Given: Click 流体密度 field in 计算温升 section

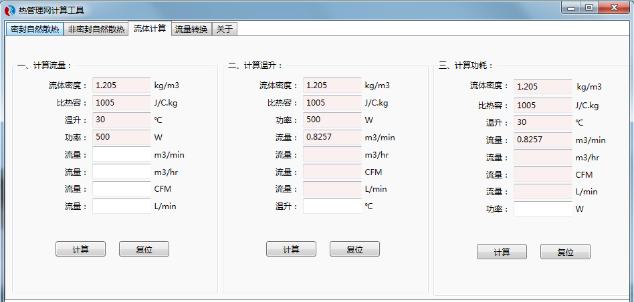Looking at the screenshot, I should (332, 86).
